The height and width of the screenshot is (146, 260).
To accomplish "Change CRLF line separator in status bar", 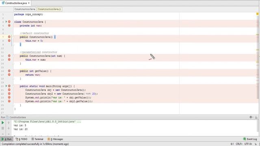I will tap(239, 144).
